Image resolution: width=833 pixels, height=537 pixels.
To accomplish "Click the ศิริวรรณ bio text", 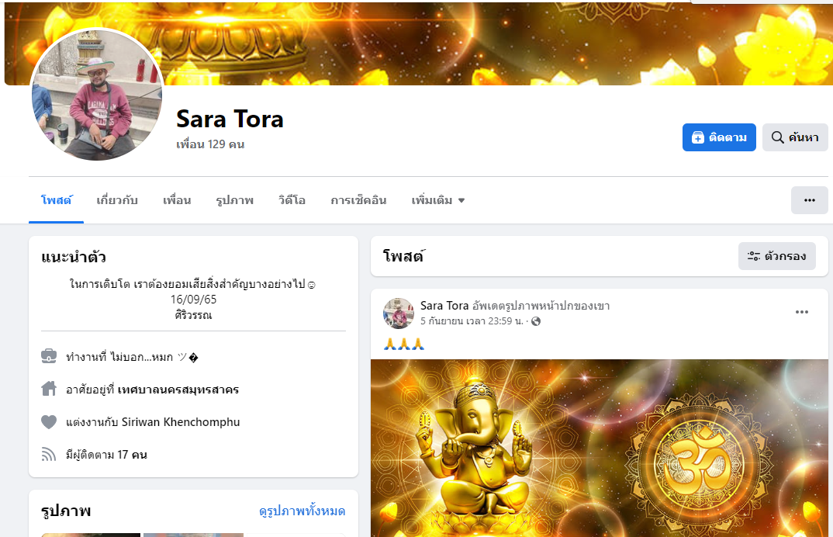I will point(193,315).
